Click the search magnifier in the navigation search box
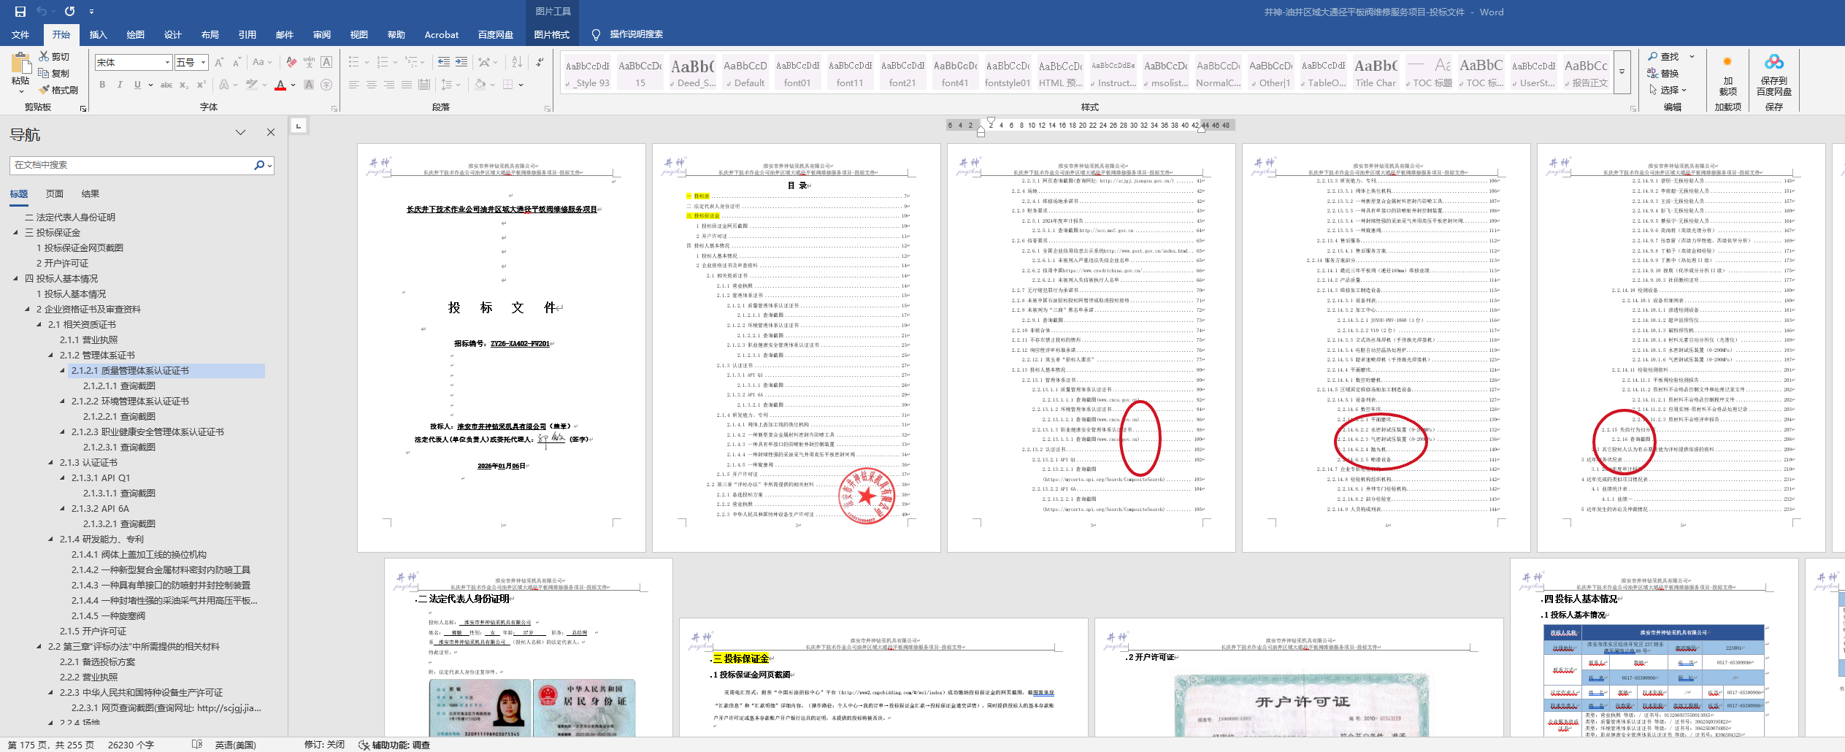 (259, 165)
